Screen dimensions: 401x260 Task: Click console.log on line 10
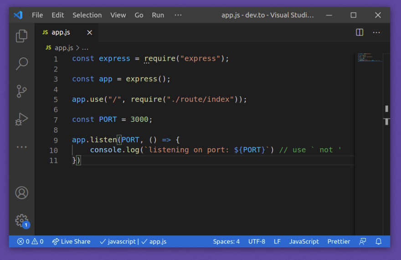click(114, 150)
